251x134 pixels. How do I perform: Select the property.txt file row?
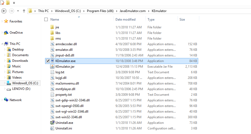click(x=63, y=95)
